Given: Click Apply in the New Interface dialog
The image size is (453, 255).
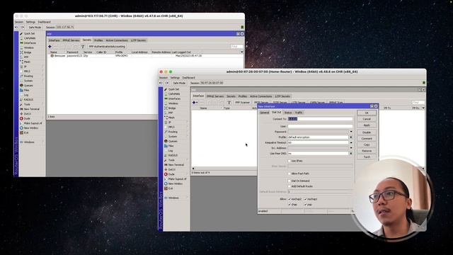Looking at the screenshot, I should tap(367, 125).
